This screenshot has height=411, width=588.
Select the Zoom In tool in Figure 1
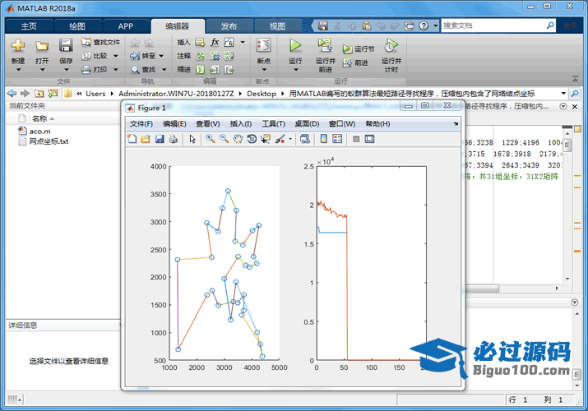(211, 139)
